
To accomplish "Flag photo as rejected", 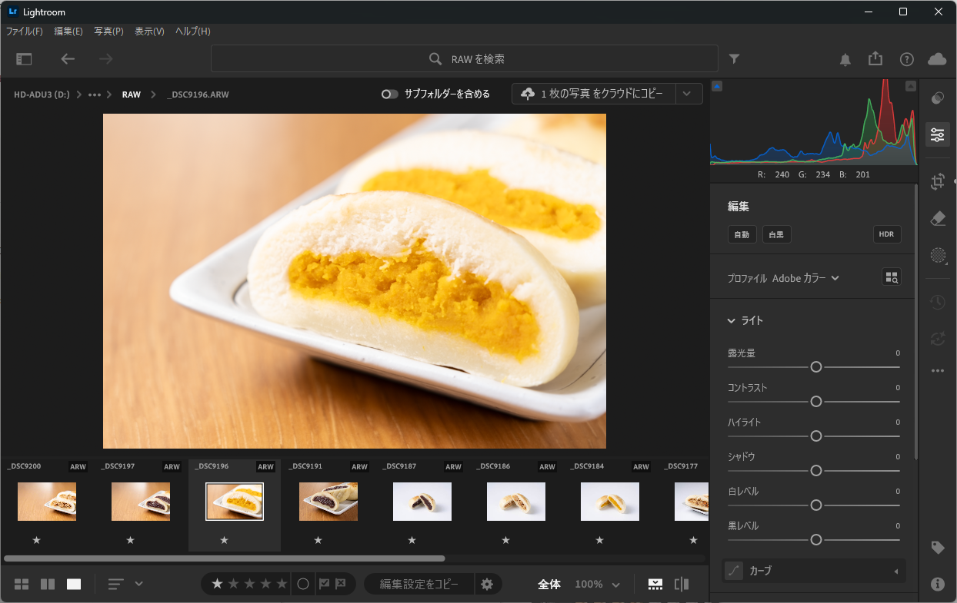I will [x=341, y=584].
